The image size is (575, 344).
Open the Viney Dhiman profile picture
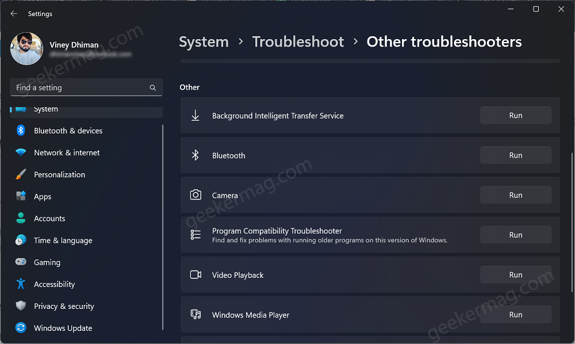(27, 49)
